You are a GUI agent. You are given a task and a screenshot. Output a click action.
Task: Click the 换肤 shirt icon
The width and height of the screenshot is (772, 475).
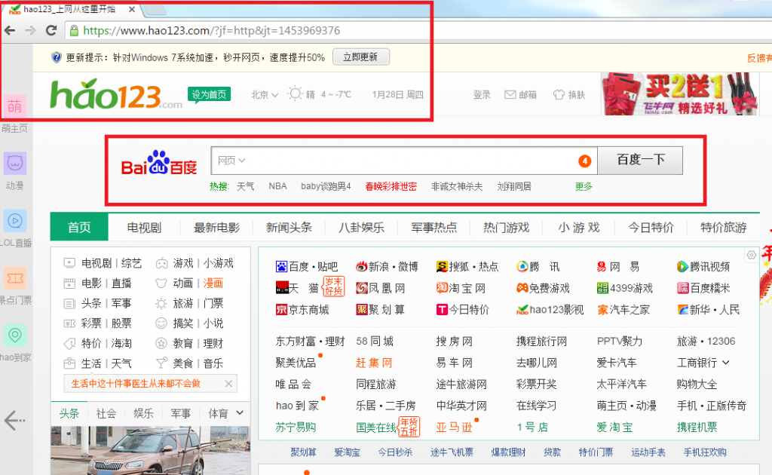click(559, 95)
